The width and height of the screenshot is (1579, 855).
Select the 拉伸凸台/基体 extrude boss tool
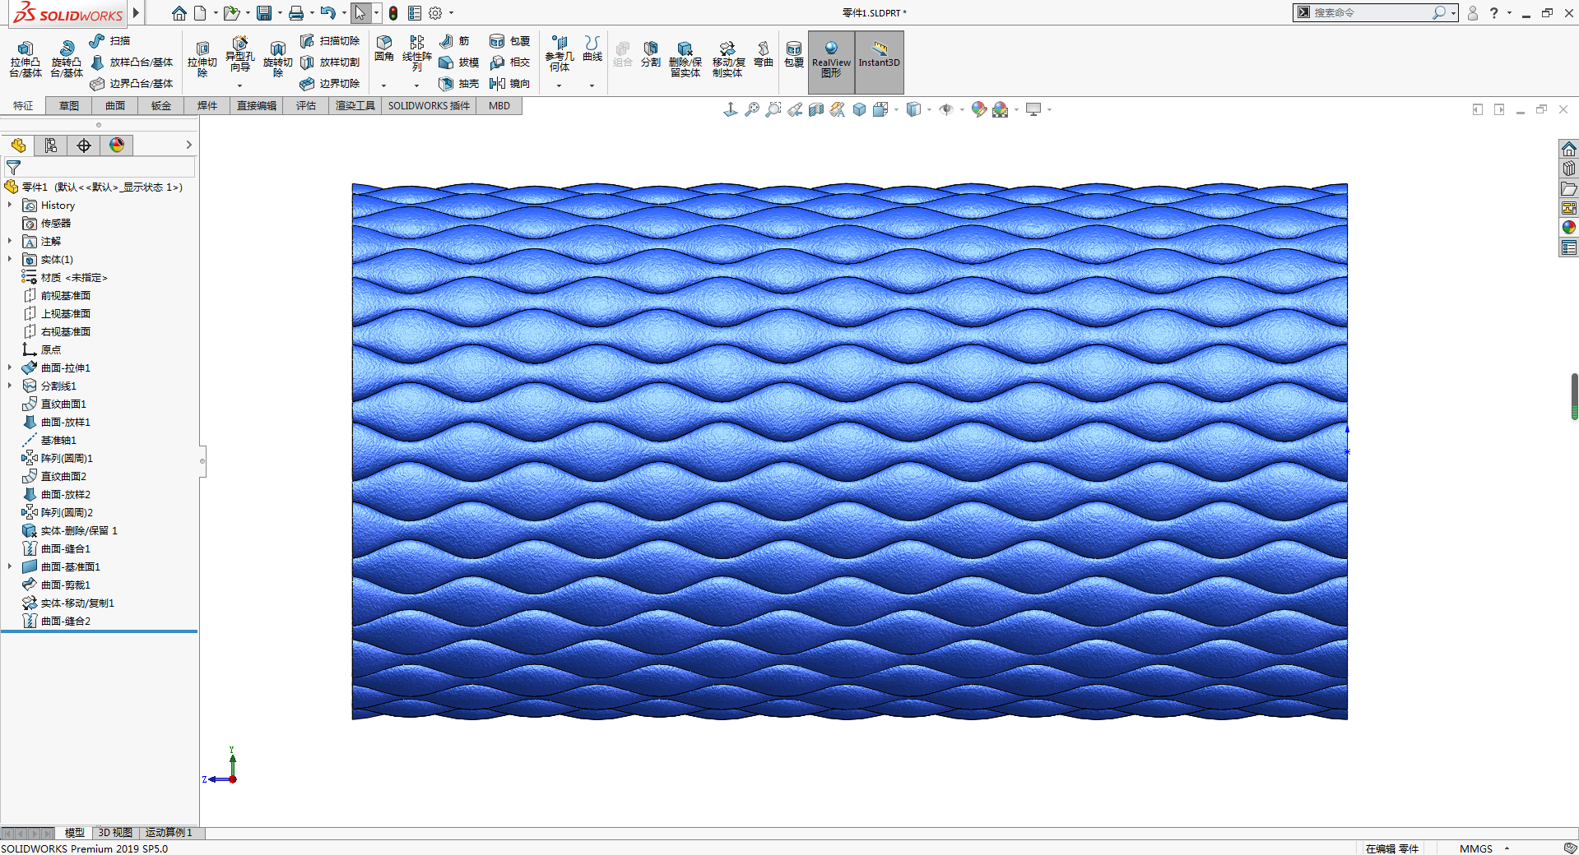click(x=26, y=58)
